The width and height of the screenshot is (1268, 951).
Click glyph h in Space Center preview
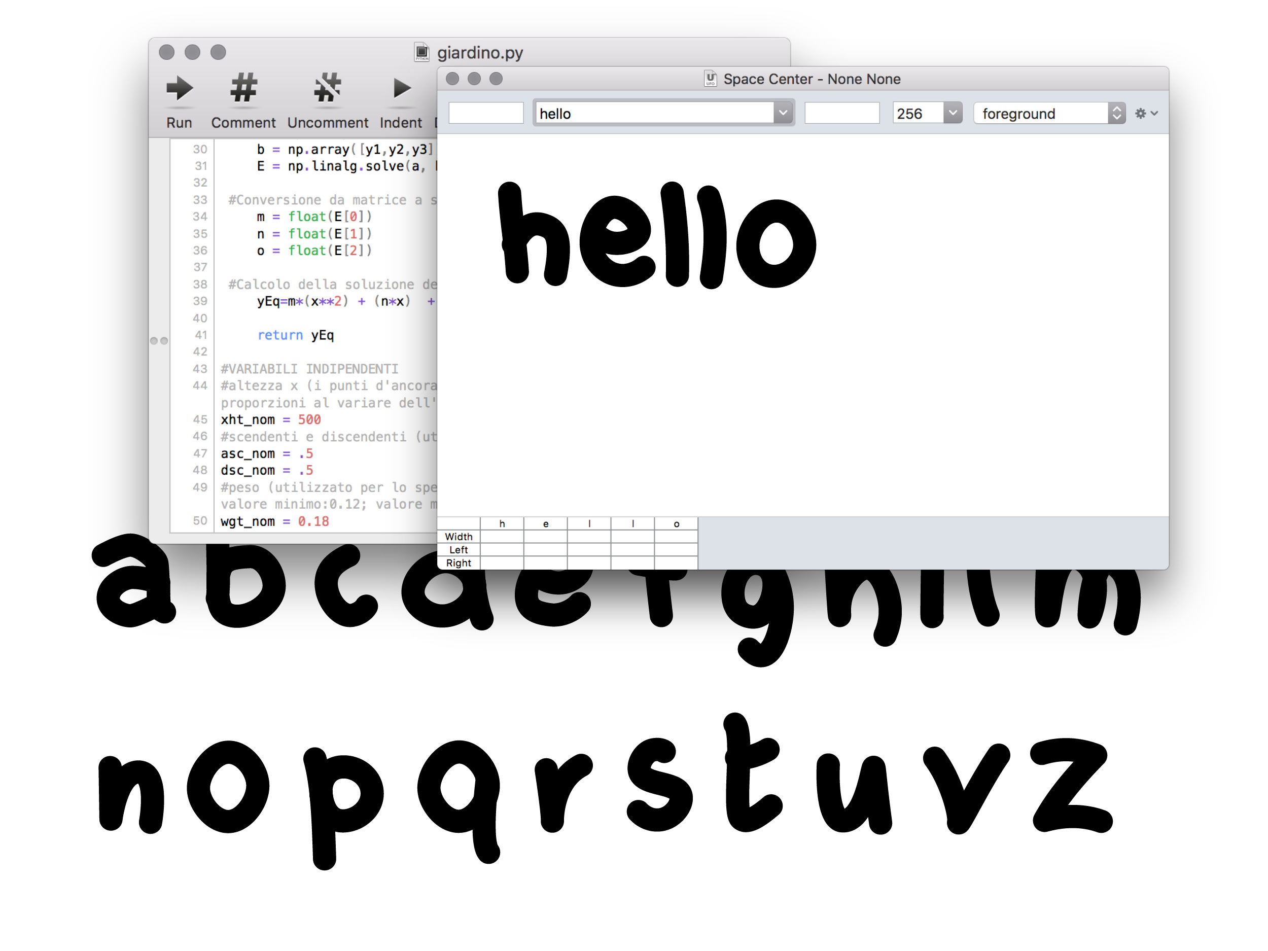pos(534,233)
